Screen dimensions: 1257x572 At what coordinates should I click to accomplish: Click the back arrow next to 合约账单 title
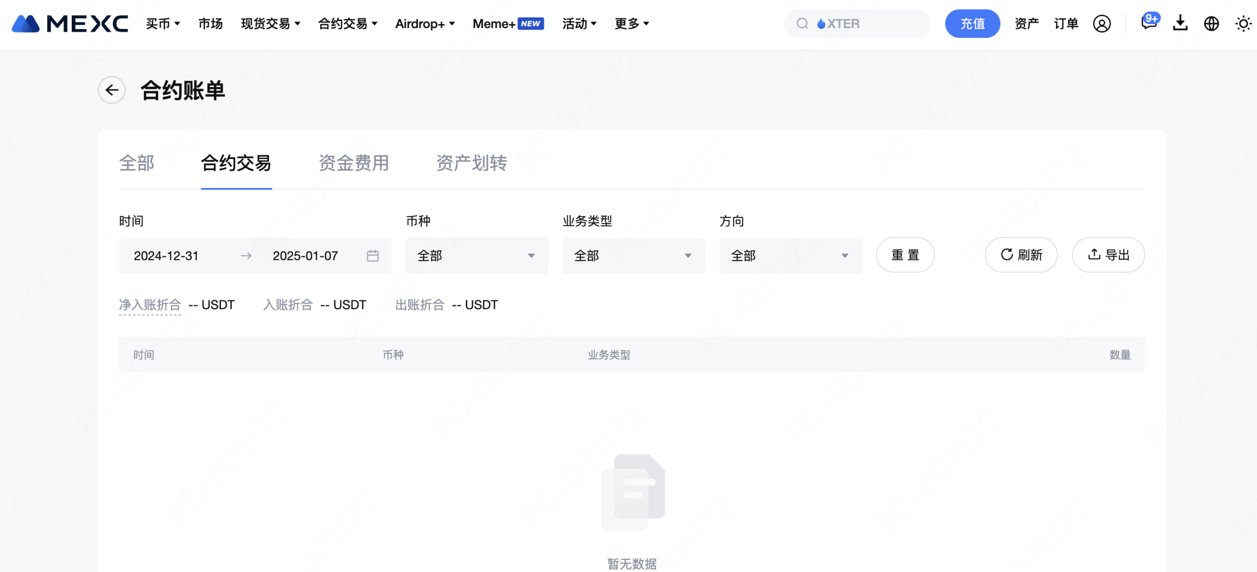tap(111, 90)
